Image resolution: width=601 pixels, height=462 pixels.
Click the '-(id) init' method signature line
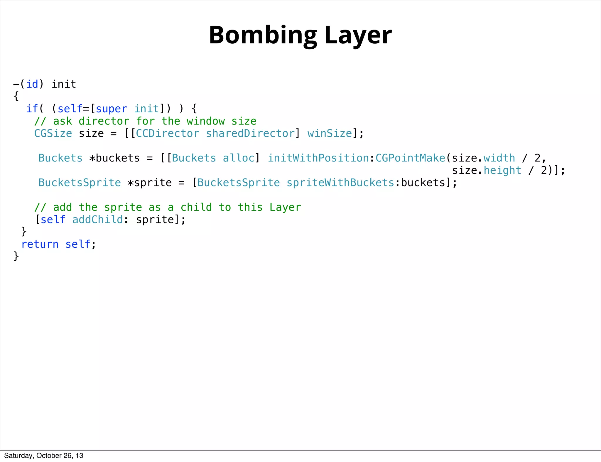(x=45, y=84)
